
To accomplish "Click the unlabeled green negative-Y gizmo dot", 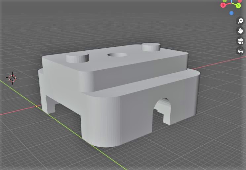I will point(225,1).
